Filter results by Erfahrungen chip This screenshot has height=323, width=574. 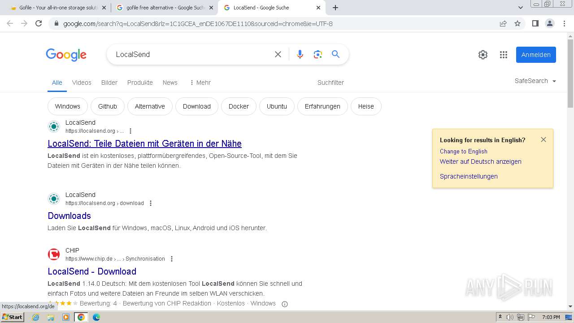322,106
